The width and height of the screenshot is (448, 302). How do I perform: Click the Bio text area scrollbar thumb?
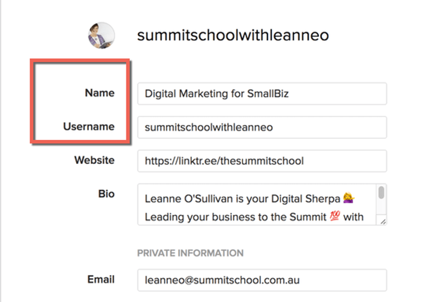[x=381, y=192]
